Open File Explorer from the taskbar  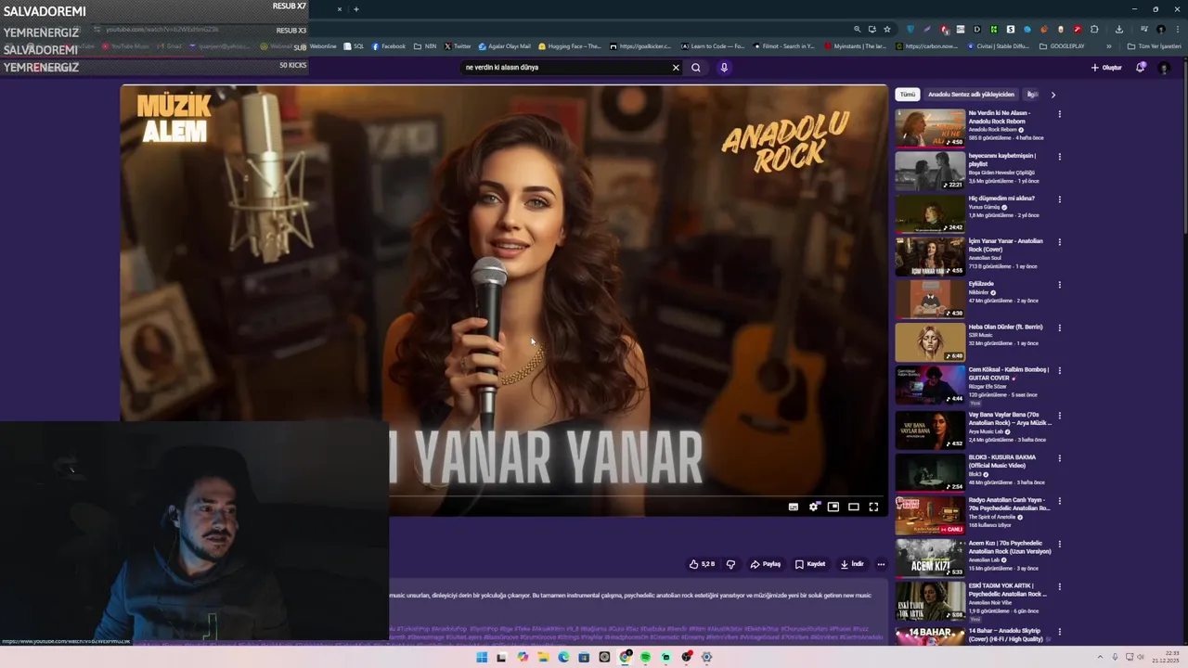[x=543, y=658]
